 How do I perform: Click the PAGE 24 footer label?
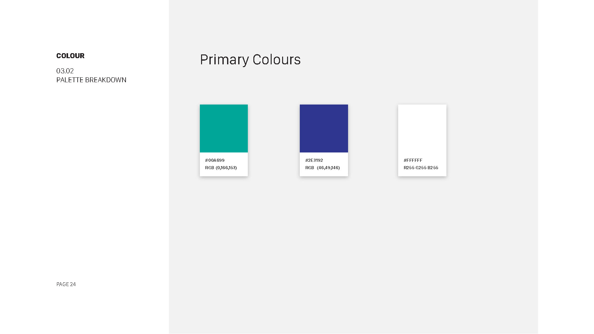tap(66, 284)
